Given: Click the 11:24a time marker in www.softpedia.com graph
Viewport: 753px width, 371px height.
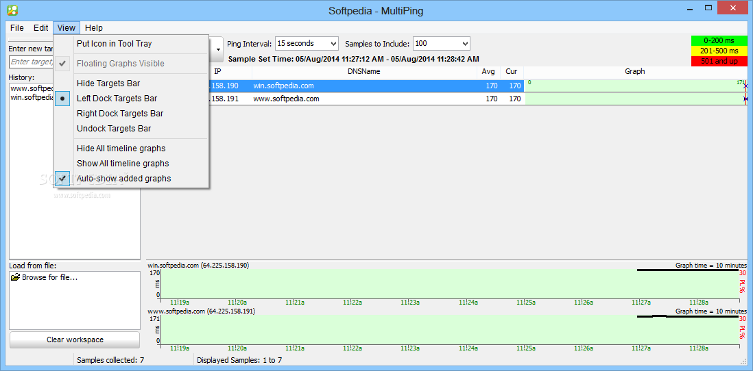Looking at the screenshot, I should (x=468, y=348).
